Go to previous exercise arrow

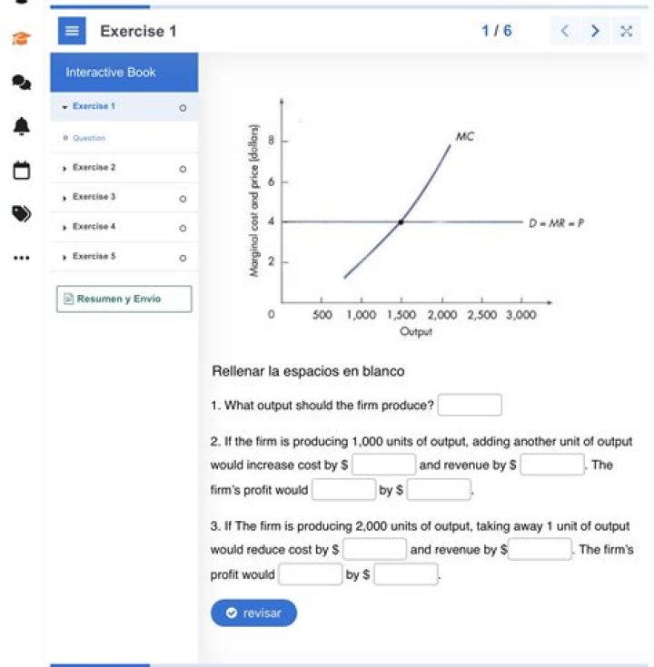(x=565, y=31)
